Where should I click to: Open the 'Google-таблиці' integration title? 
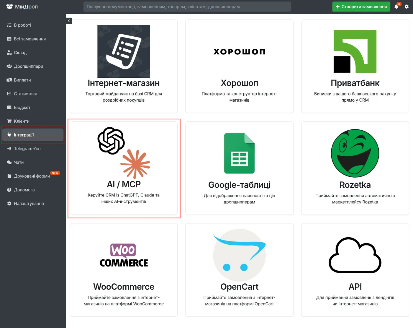pyautogui.click(x=239, y=185)
